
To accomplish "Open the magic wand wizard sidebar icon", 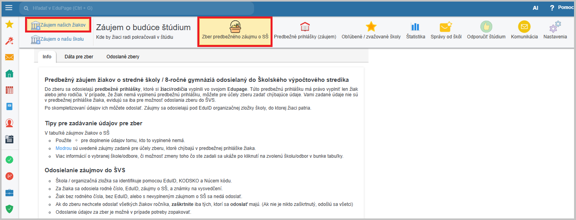I will [9, 41].
